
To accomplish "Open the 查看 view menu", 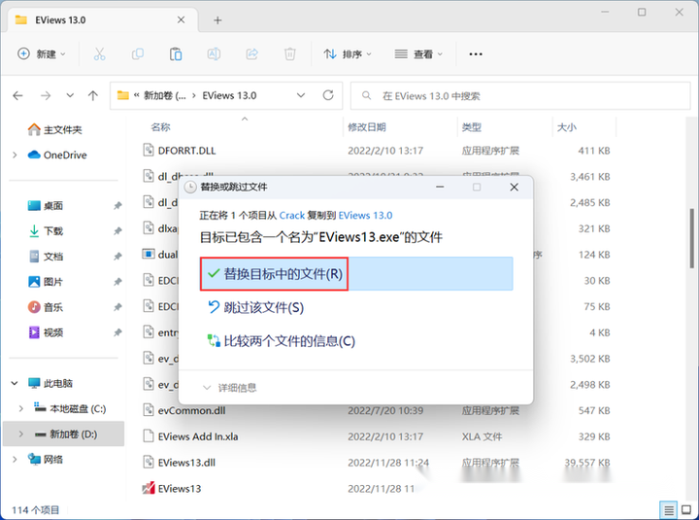I will point(418,54).
